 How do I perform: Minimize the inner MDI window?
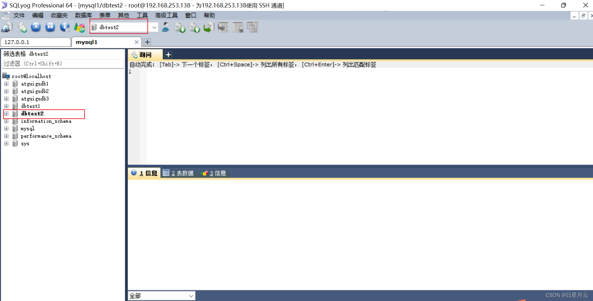(x=574, y=16)
